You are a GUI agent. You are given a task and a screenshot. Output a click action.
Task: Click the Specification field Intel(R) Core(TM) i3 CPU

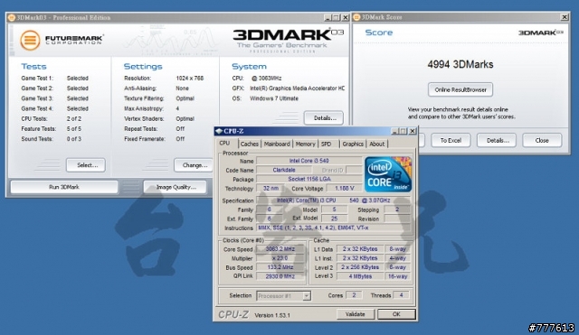pos(333,200)
